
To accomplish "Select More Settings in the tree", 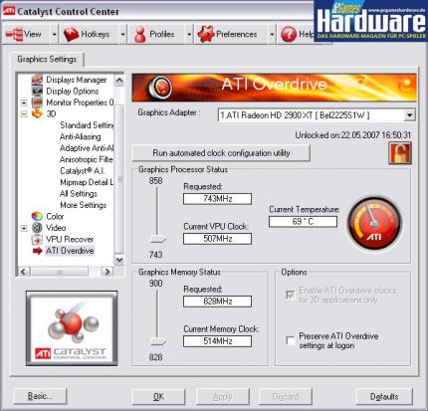I will (84, 205).
